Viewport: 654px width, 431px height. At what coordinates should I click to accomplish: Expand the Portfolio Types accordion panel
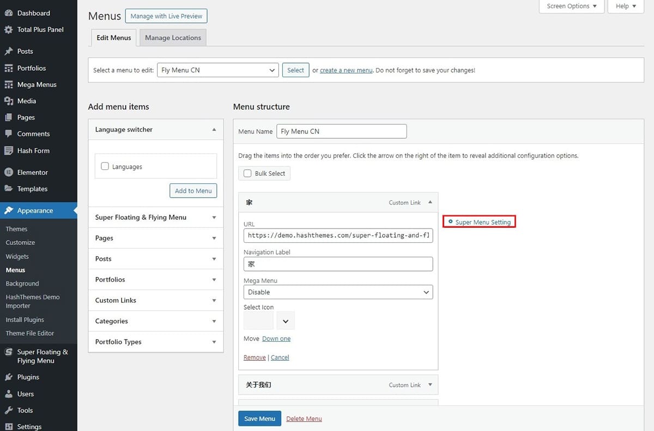156,342
